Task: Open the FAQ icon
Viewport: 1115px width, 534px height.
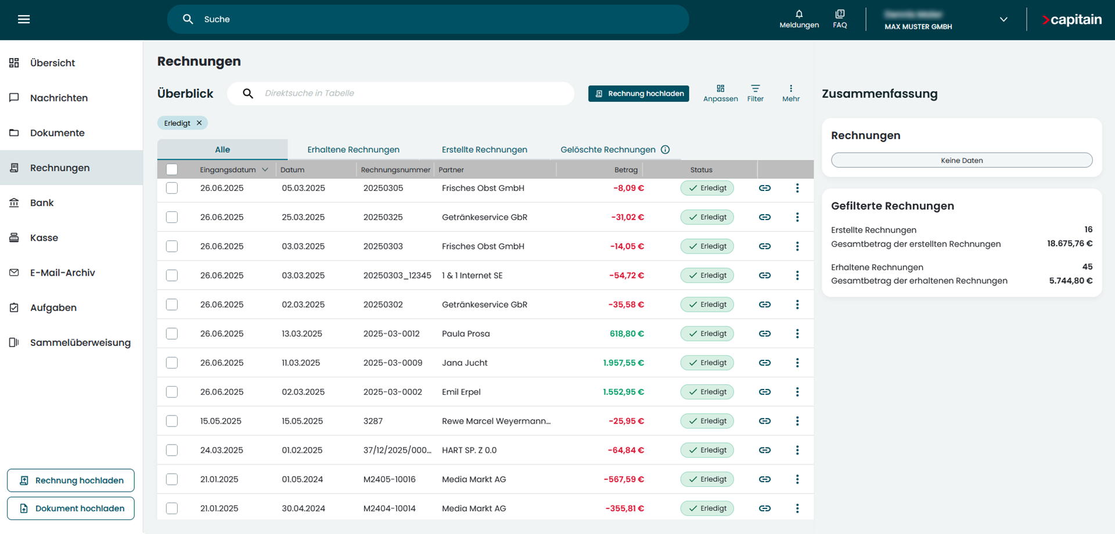Action: [x=840, y=14]
